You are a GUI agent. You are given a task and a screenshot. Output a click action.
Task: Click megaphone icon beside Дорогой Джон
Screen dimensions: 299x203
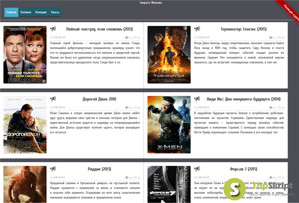click(x=53, y=99)
